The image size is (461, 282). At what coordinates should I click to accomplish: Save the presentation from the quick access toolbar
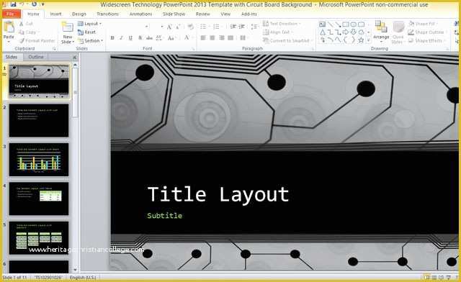tap(13, 4)
